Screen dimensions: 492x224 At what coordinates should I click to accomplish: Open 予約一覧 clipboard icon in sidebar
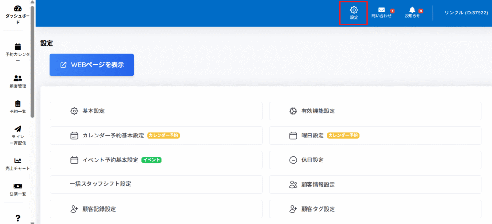click(18, 104)
